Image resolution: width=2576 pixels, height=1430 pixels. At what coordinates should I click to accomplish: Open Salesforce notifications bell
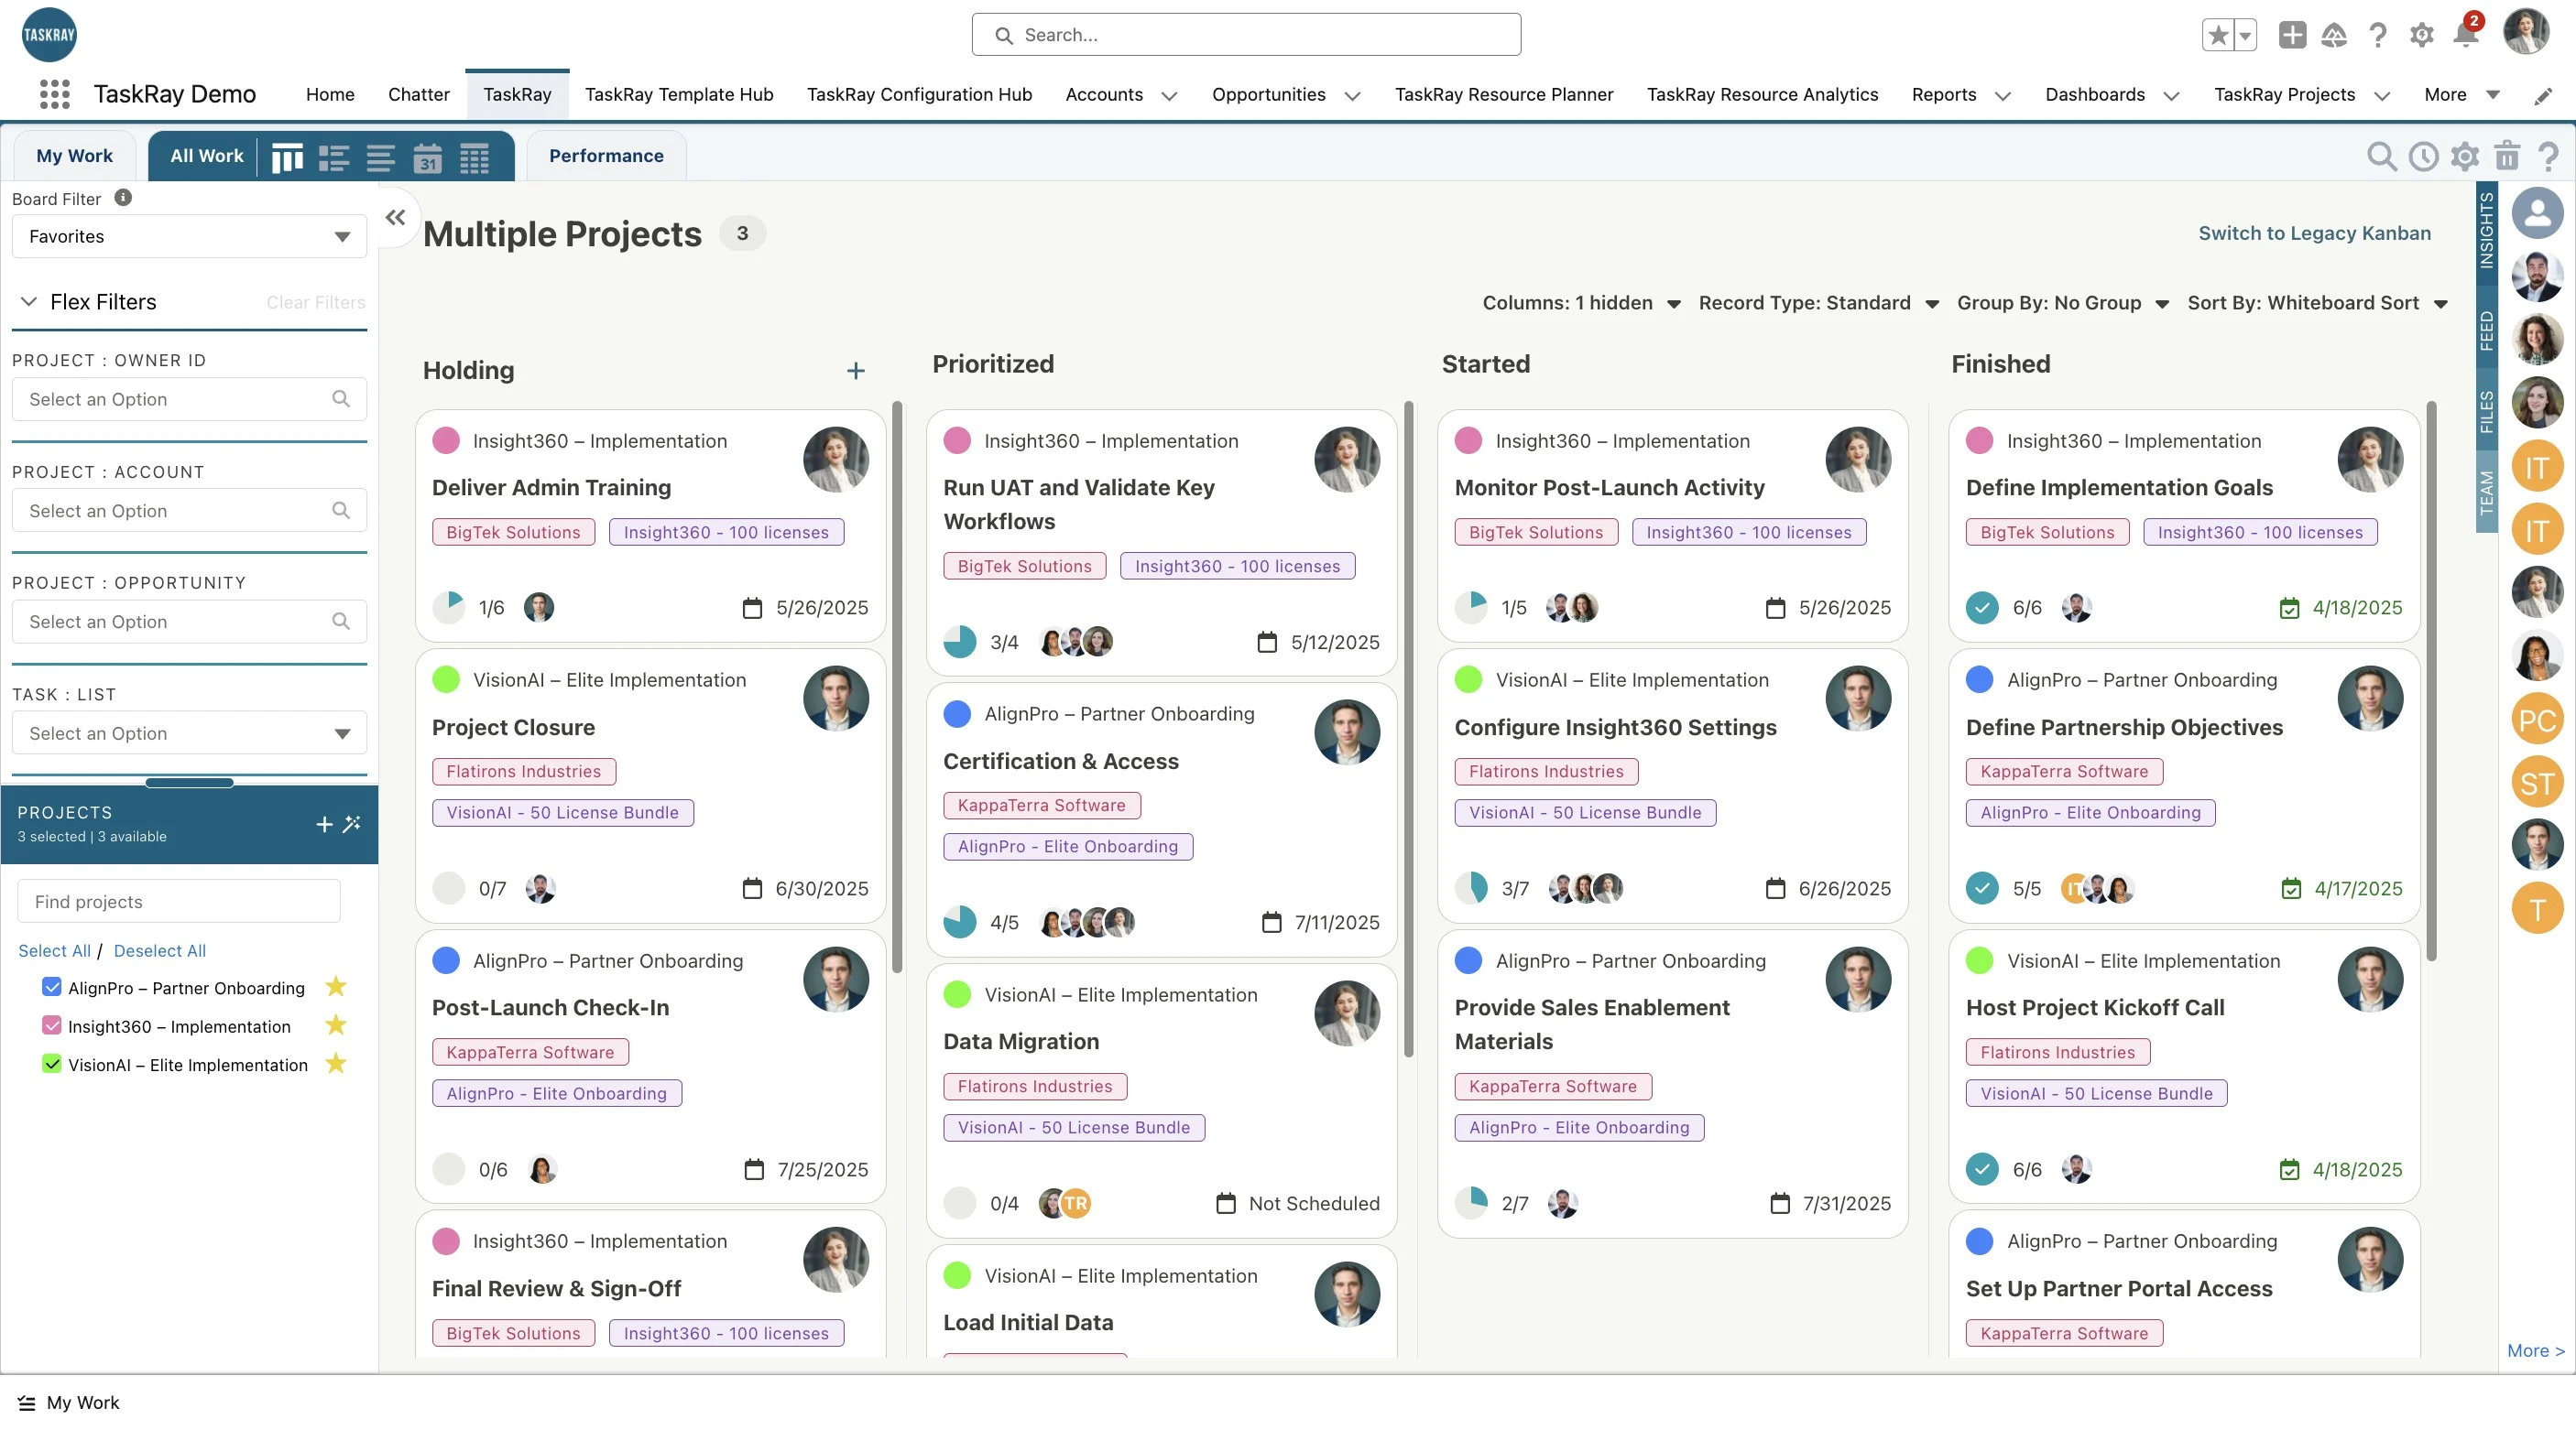[2465, 35]
